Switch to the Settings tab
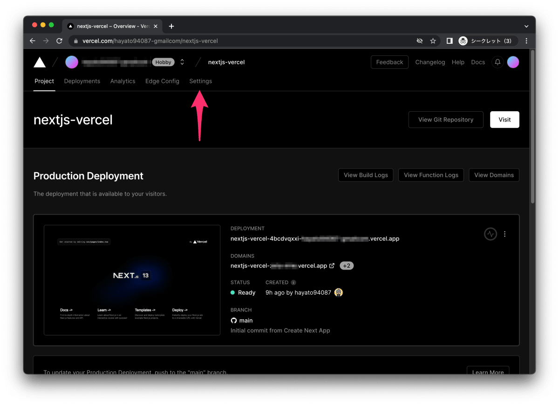The height and width of the screenshot is (405, 559). point(200,81)
